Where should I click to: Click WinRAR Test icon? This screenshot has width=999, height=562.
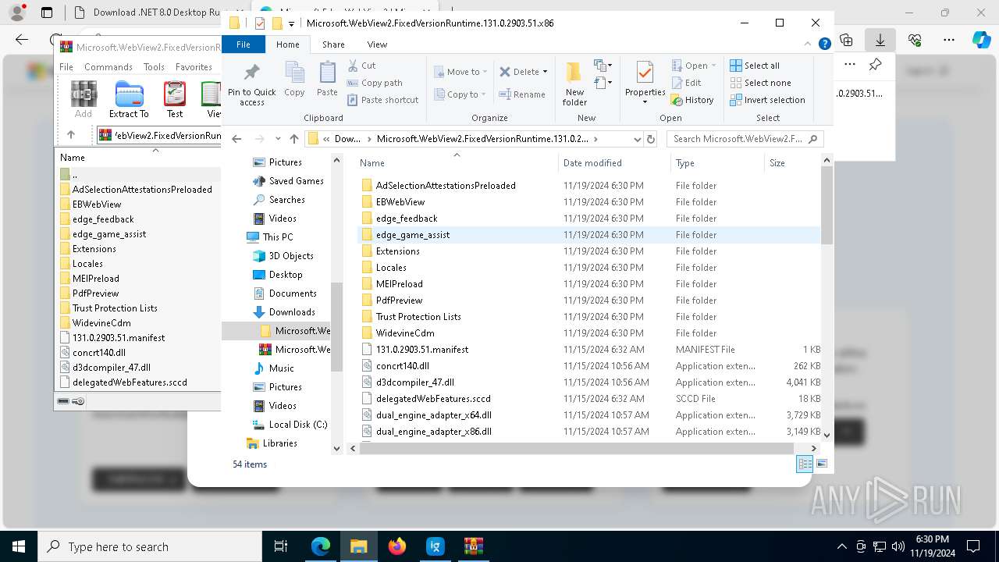175,99
